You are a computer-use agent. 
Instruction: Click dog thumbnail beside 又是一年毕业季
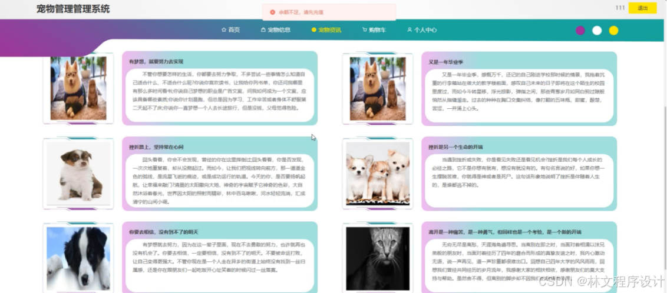pos(378,88)
